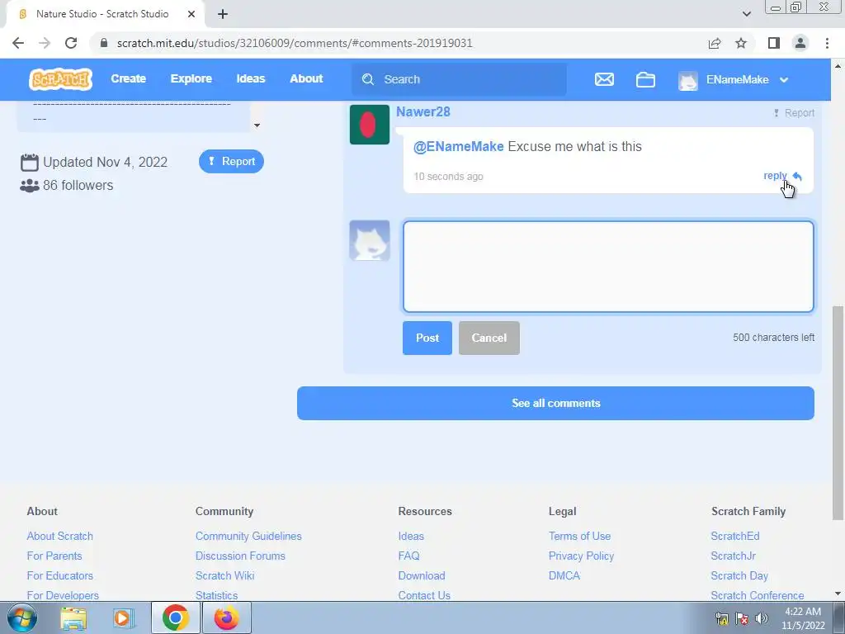Open the Windows Start button
The height and width of the screenshot is (634, 845).
click(x=22, y=617)
